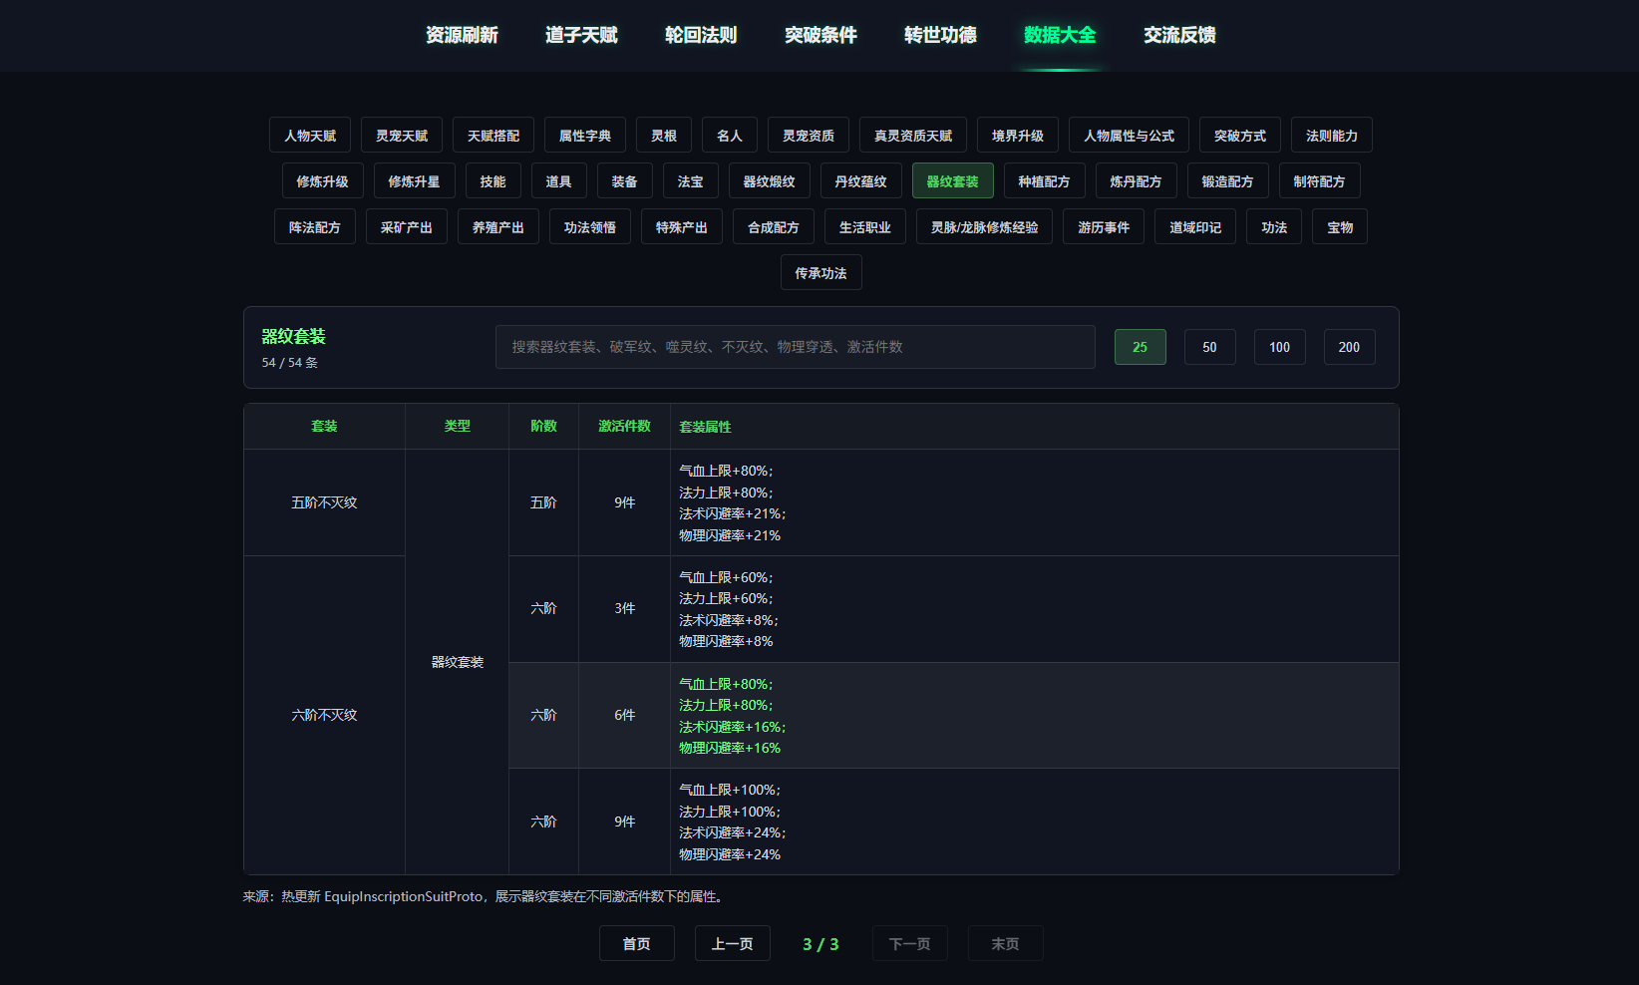1639x985 pixels.
Task: Select the 合成配方 category
Action: pos(774,227)
